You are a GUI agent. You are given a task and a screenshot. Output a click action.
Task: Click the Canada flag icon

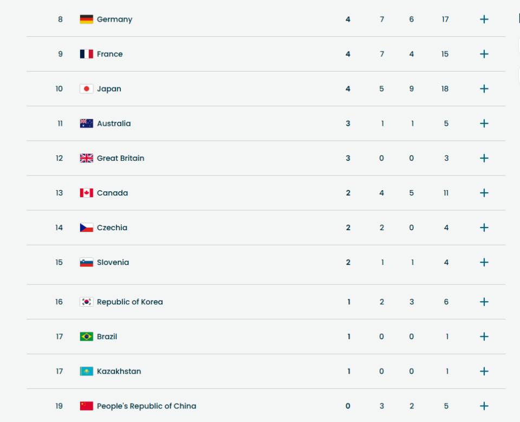click(x=86, y=193)
